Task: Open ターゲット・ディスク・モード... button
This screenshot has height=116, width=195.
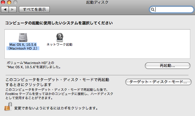Action: (158, 82)
